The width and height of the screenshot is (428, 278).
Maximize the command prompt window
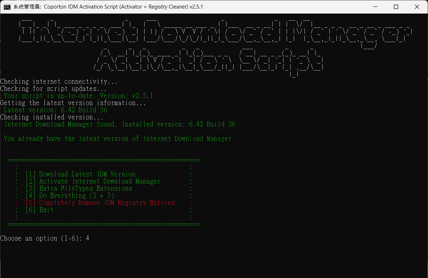(396, 7)
